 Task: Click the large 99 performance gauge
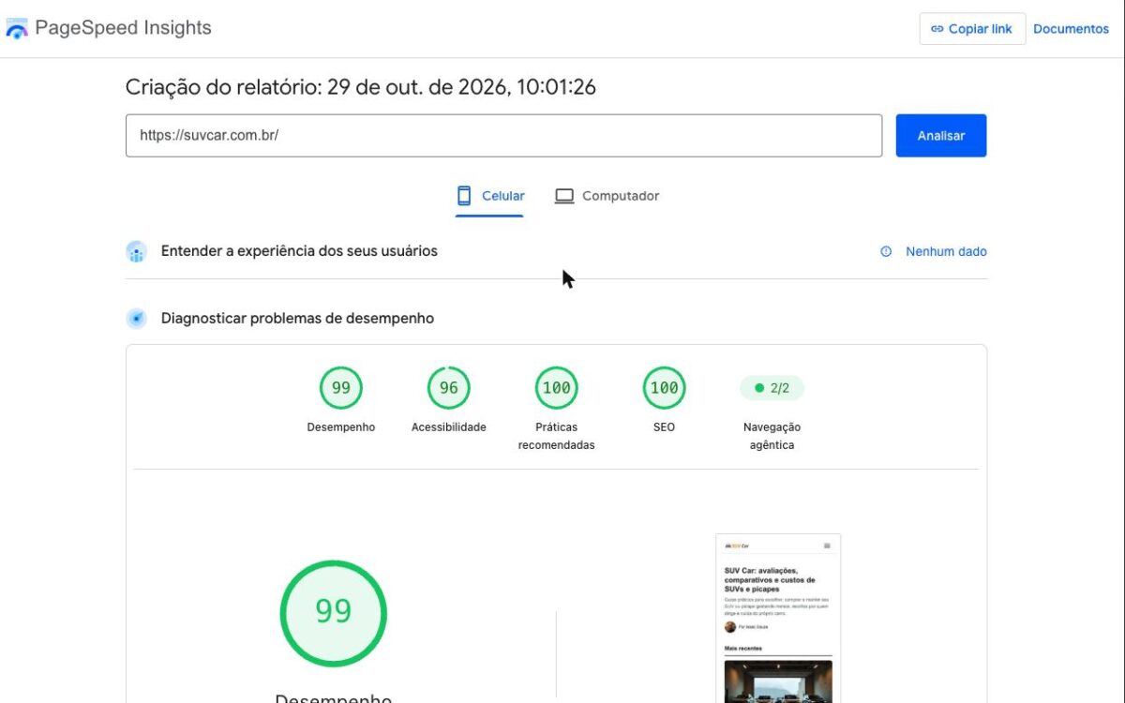333,613
